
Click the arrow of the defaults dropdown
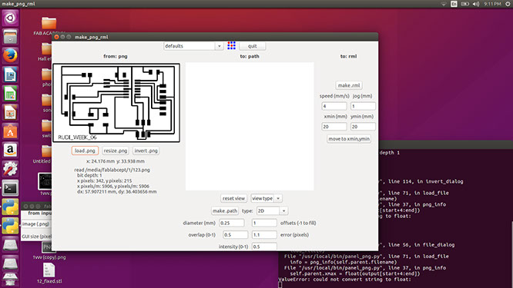(x=220, y=46)
